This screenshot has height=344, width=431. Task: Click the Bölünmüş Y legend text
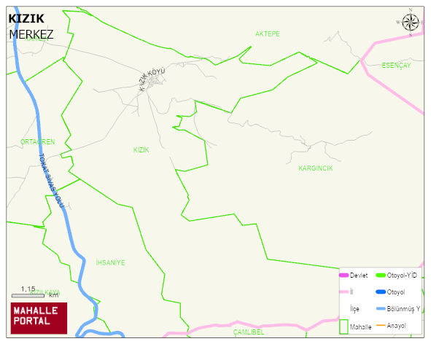click(403, 309)
